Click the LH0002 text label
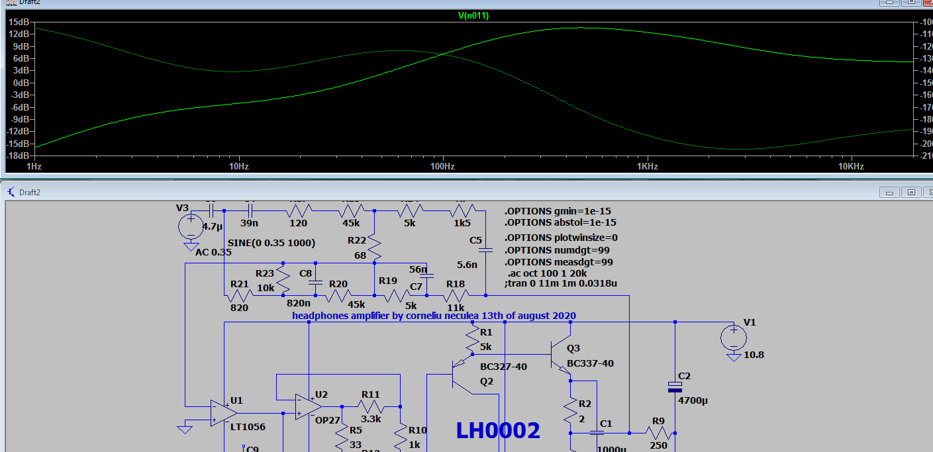The height and width of the screenshot is (452, 933). (x=498, y=430)
